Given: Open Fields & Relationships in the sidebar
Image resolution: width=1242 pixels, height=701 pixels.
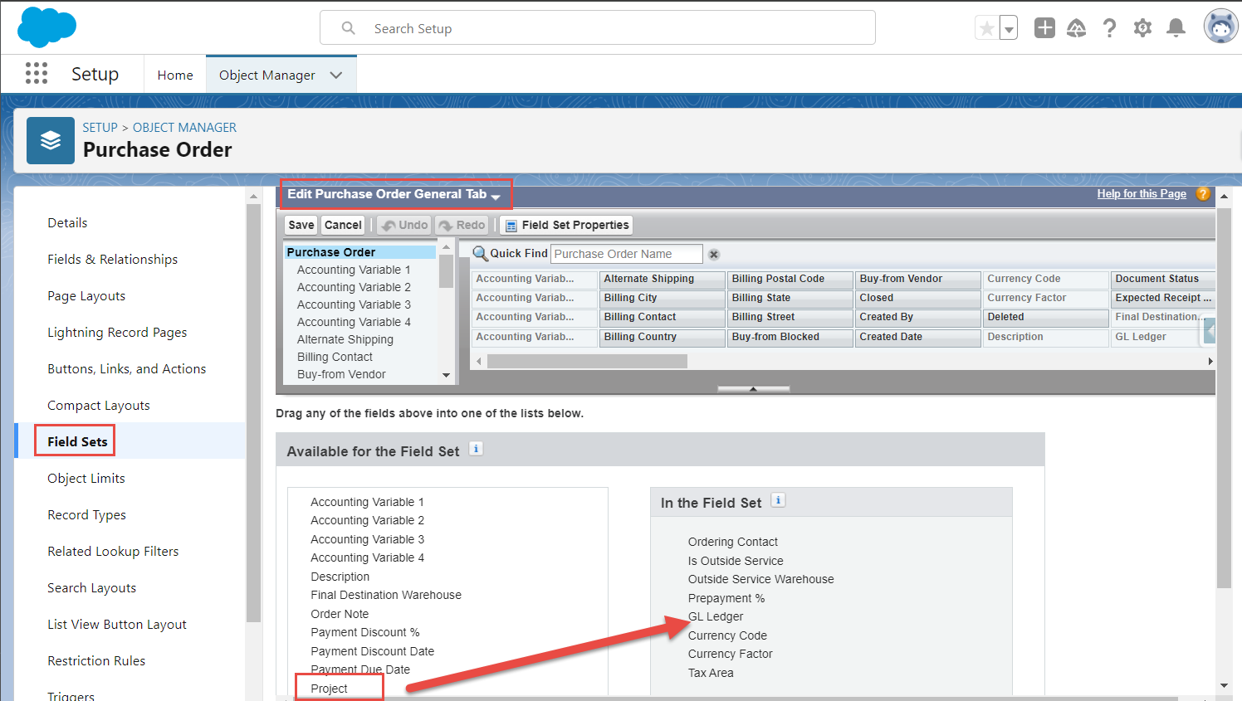Looking at the screenshot, I should click(x=113, y=259).
